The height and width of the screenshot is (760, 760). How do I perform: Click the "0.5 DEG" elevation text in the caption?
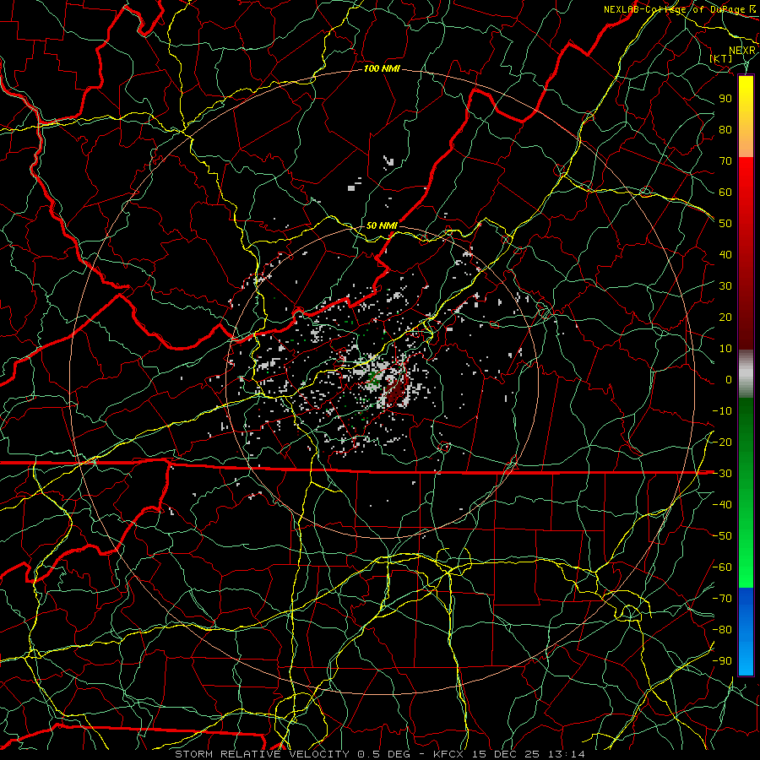pos(384,754)
